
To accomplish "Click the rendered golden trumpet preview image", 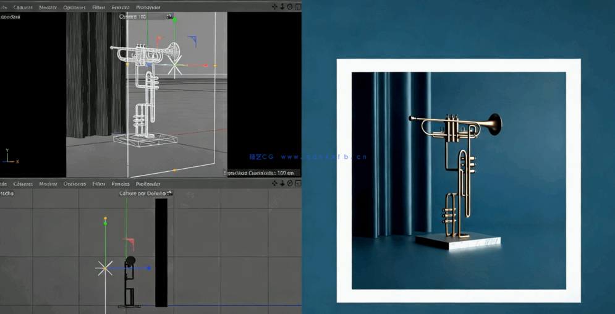I will point(459,180).
